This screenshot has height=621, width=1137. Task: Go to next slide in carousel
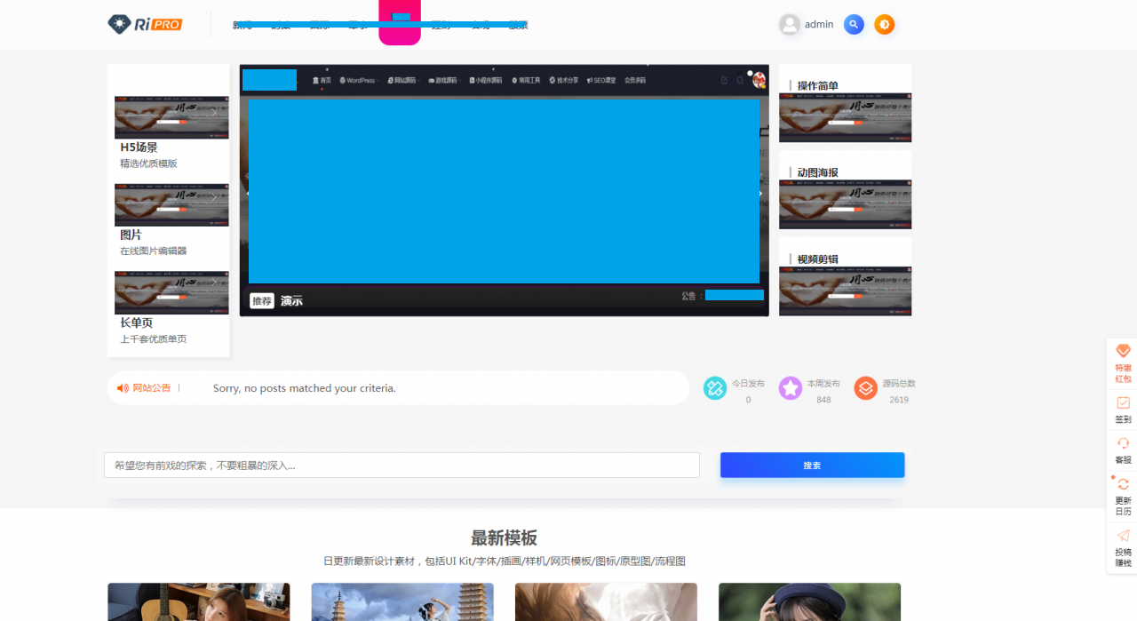pyautogui.click(x=760, y=194)
